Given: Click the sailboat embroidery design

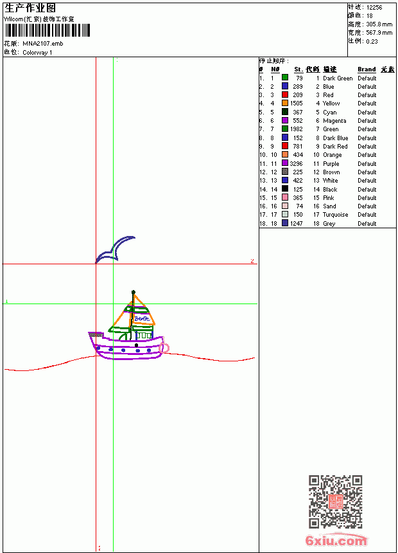Looking at the screenshot, I should point(129,325).
